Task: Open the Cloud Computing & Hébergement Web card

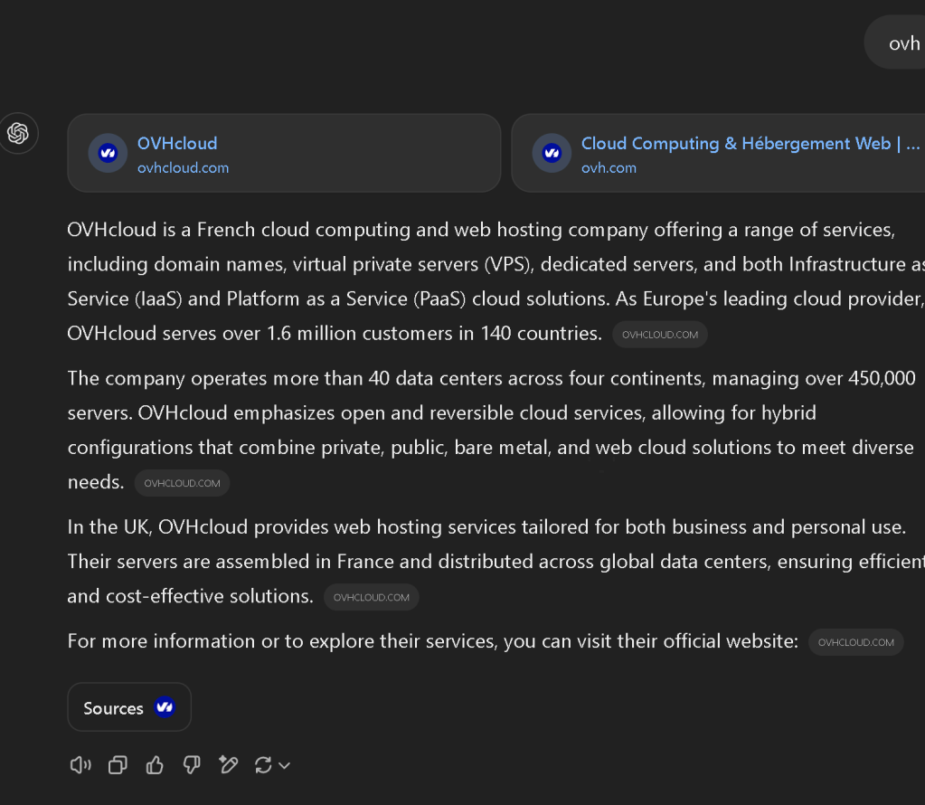Action: 719,153
